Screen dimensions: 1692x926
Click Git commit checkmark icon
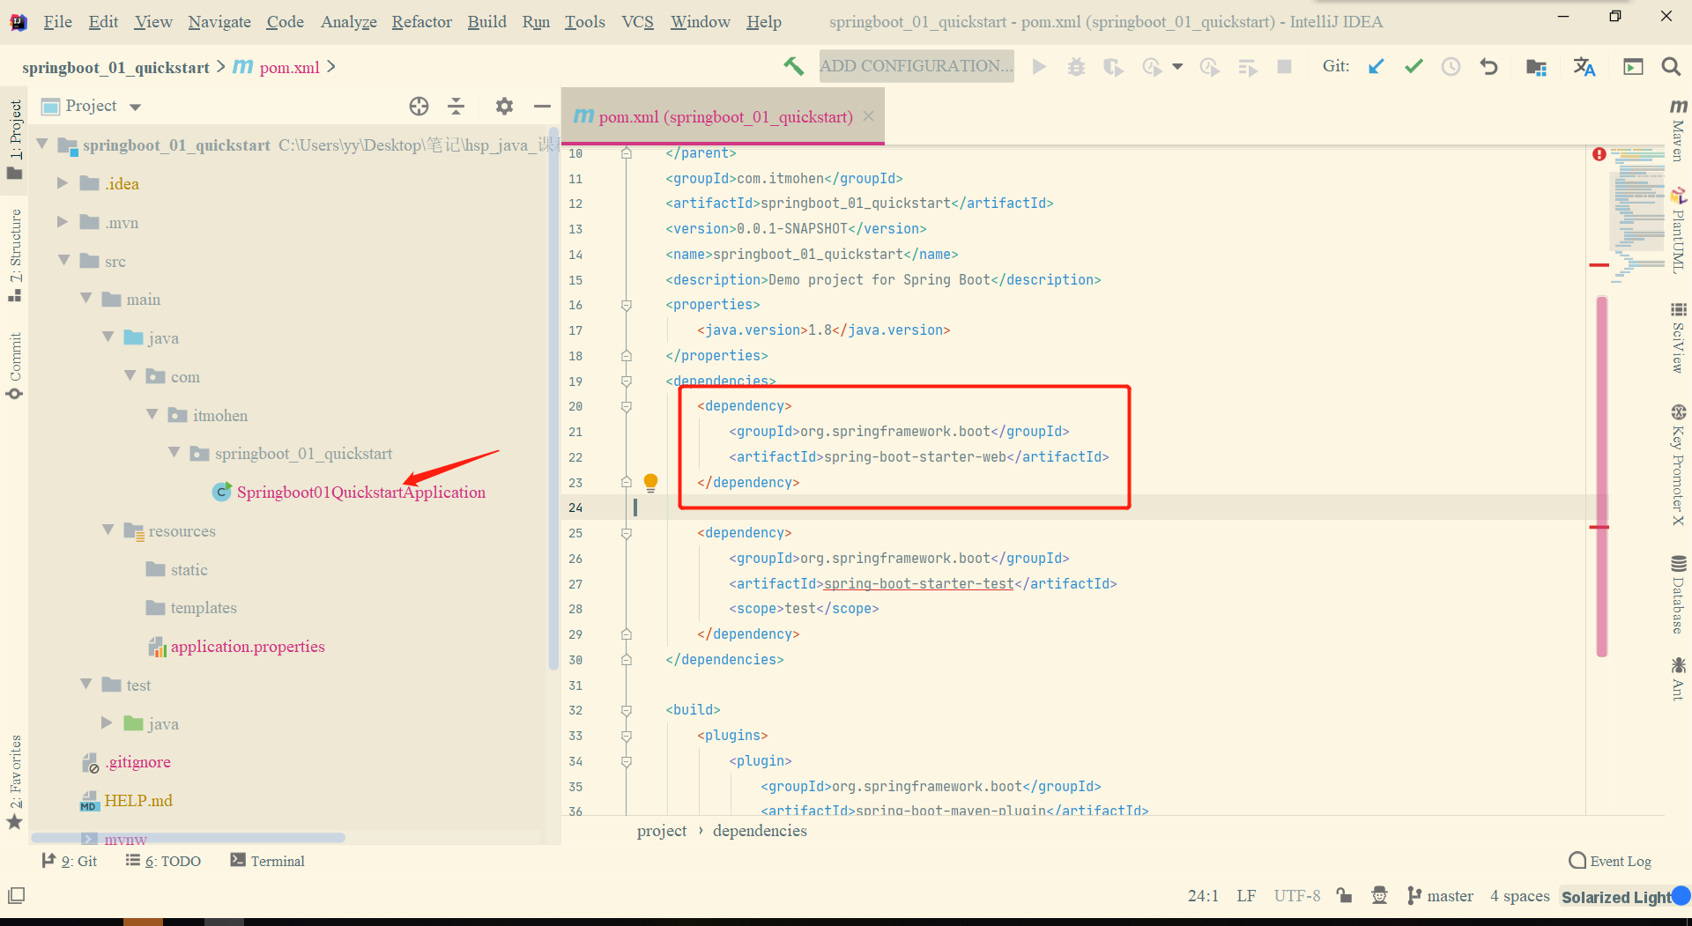pyautogui.click(x=1414, y=66)
